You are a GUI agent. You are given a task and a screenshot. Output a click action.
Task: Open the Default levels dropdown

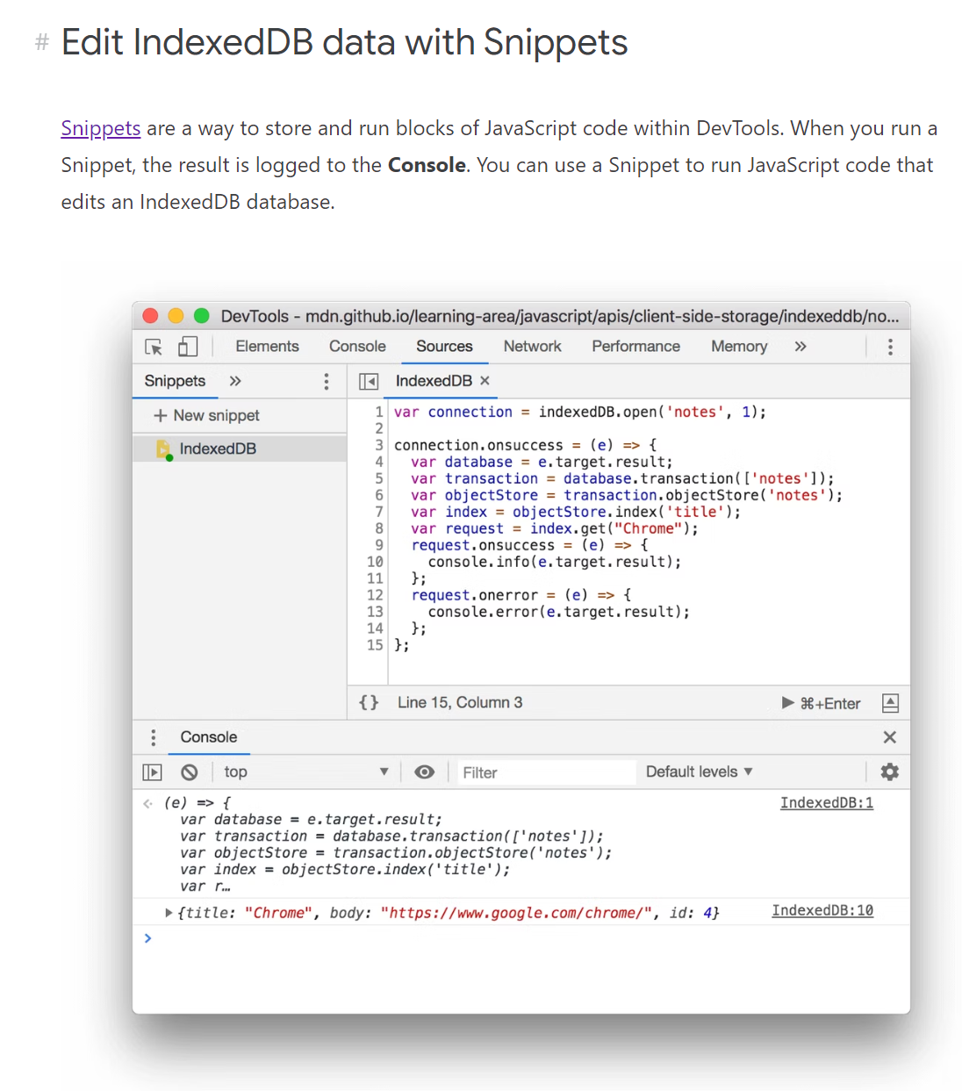point(700,772)
